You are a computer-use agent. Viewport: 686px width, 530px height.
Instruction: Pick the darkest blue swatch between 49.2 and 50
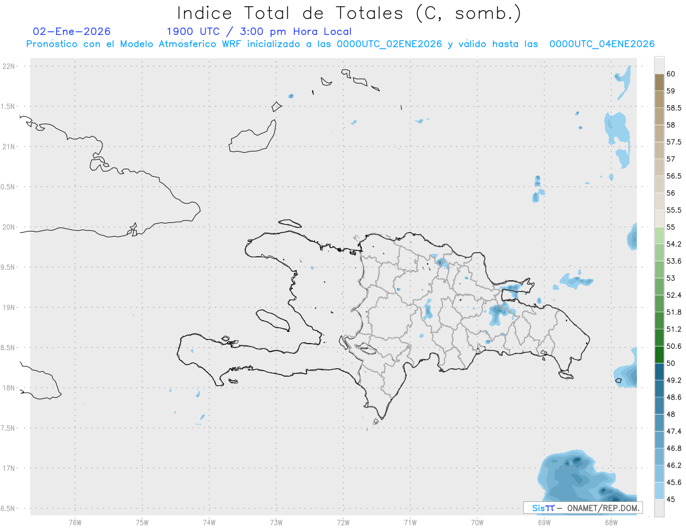tap(659, 372)
